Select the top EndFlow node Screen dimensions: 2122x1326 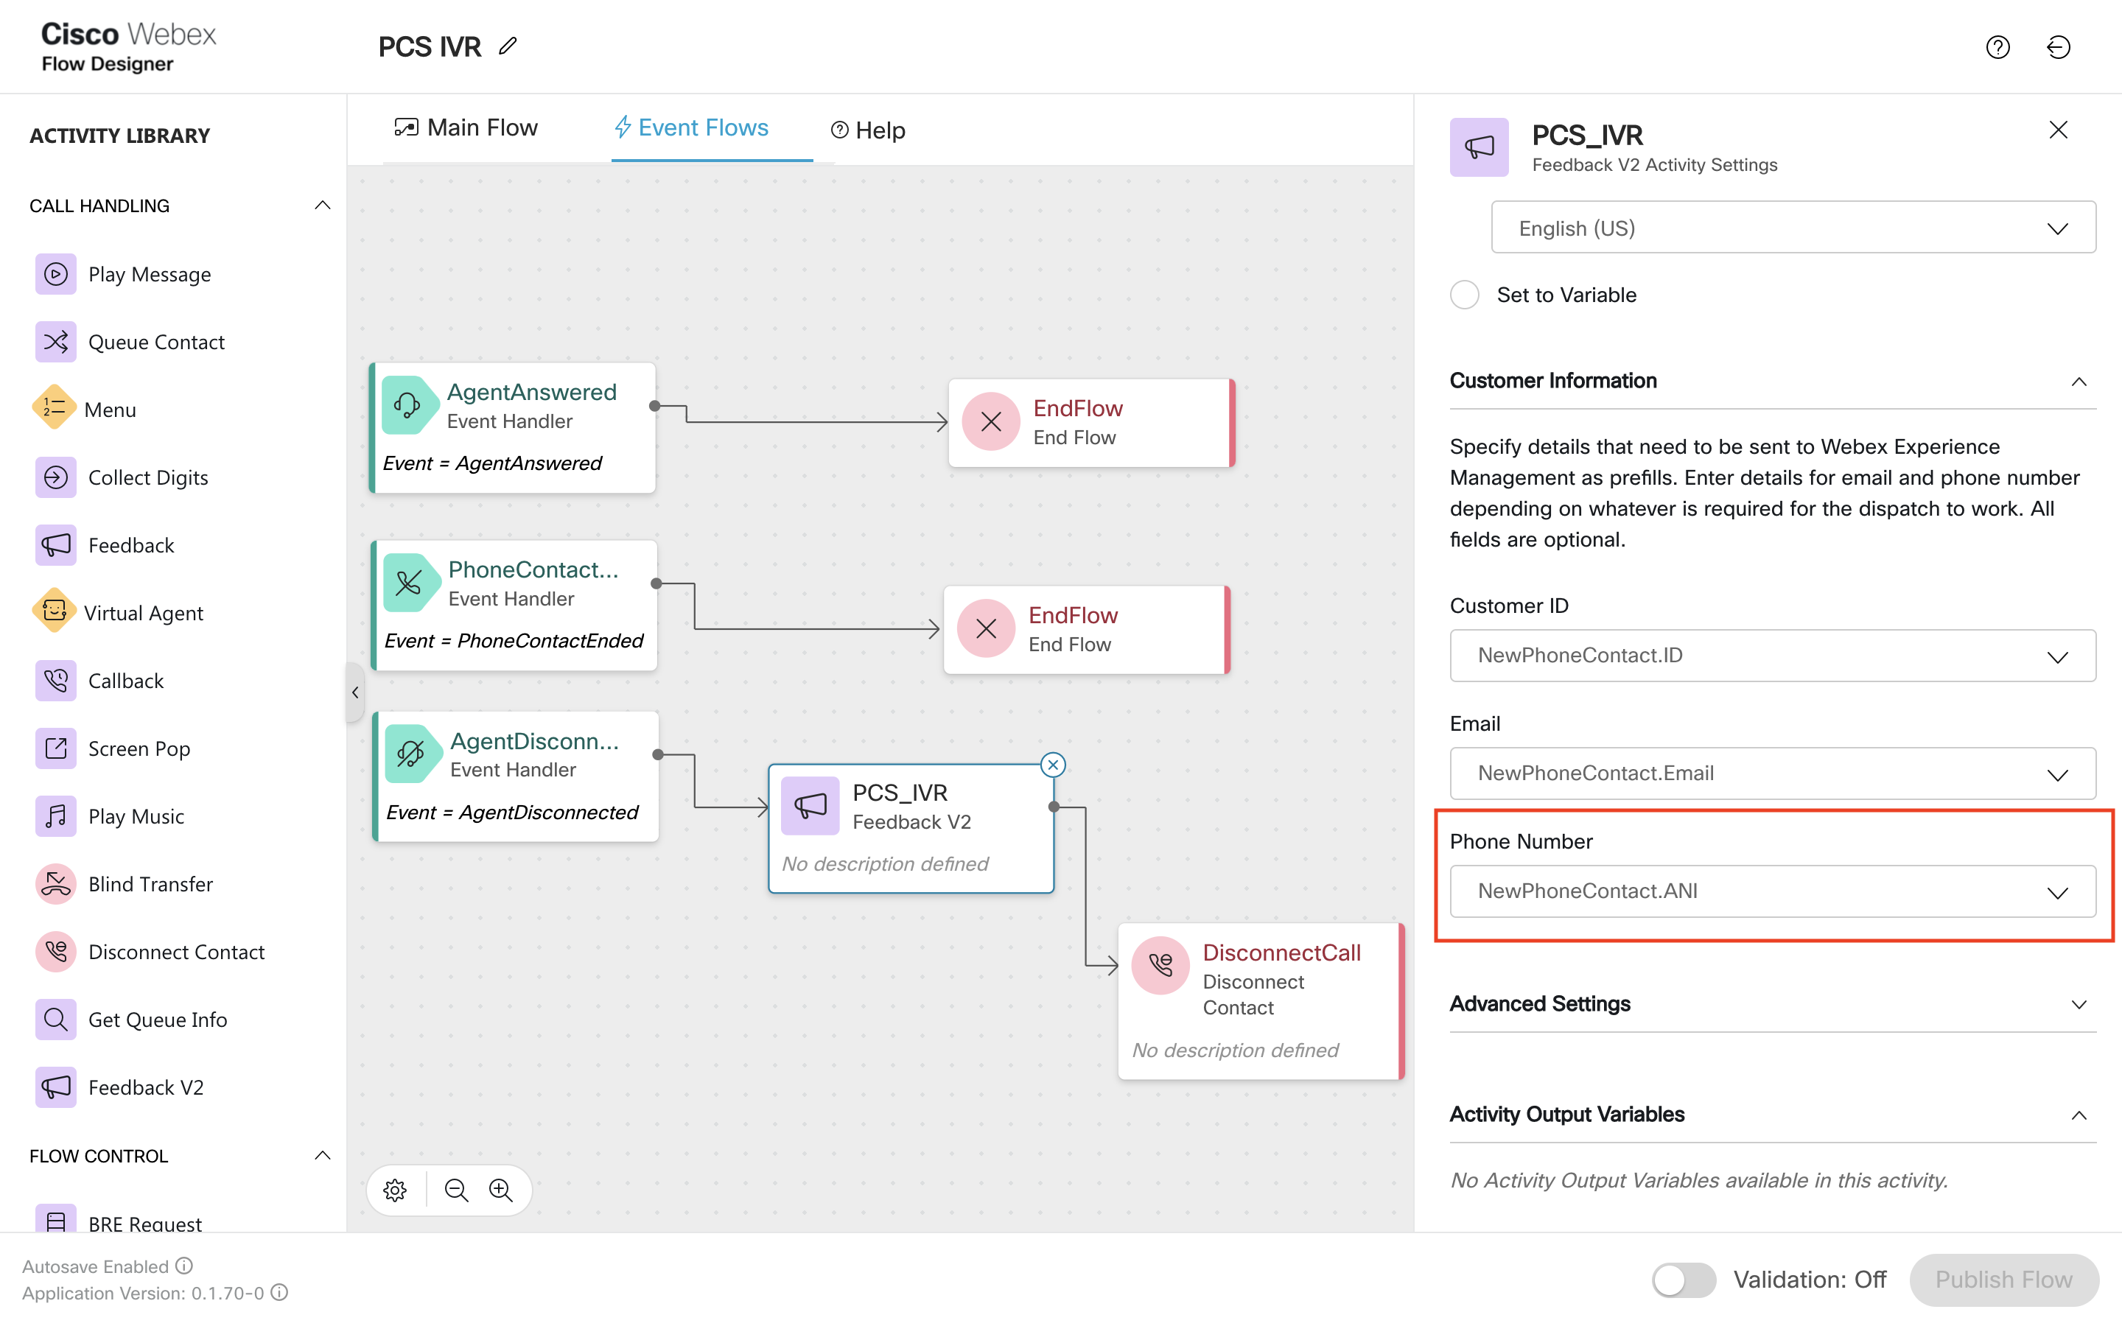point(1090,423)
